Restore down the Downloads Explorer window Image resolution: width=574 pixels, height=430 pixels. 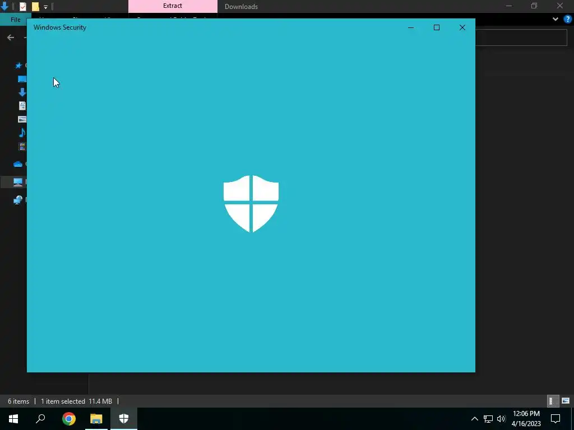pyautogui.click(x=534, y=6)
